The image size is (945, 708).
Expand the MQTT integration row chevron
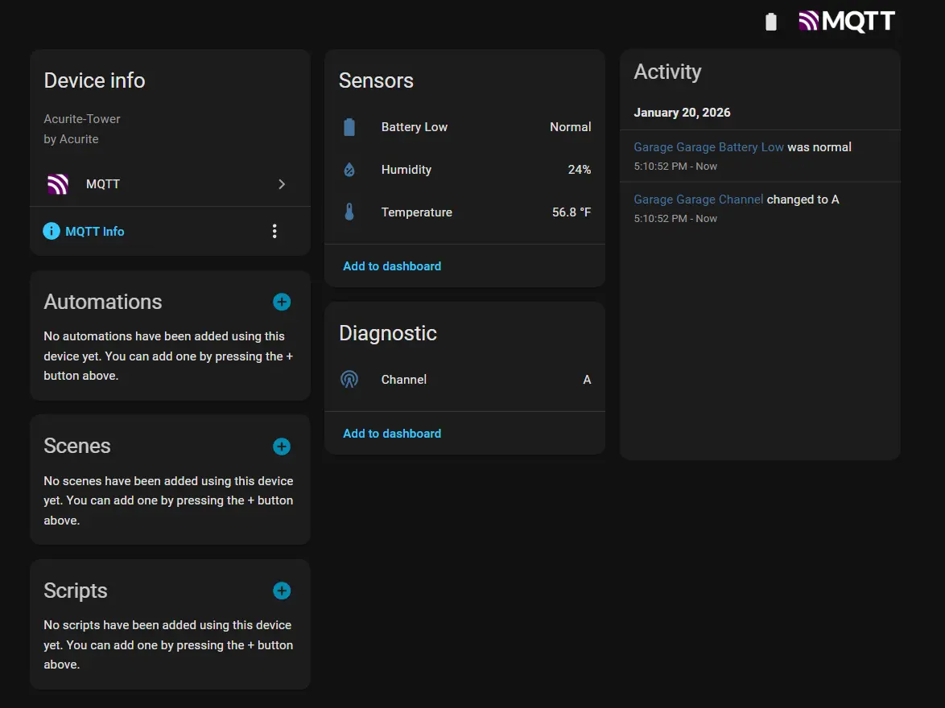point(282,184)
